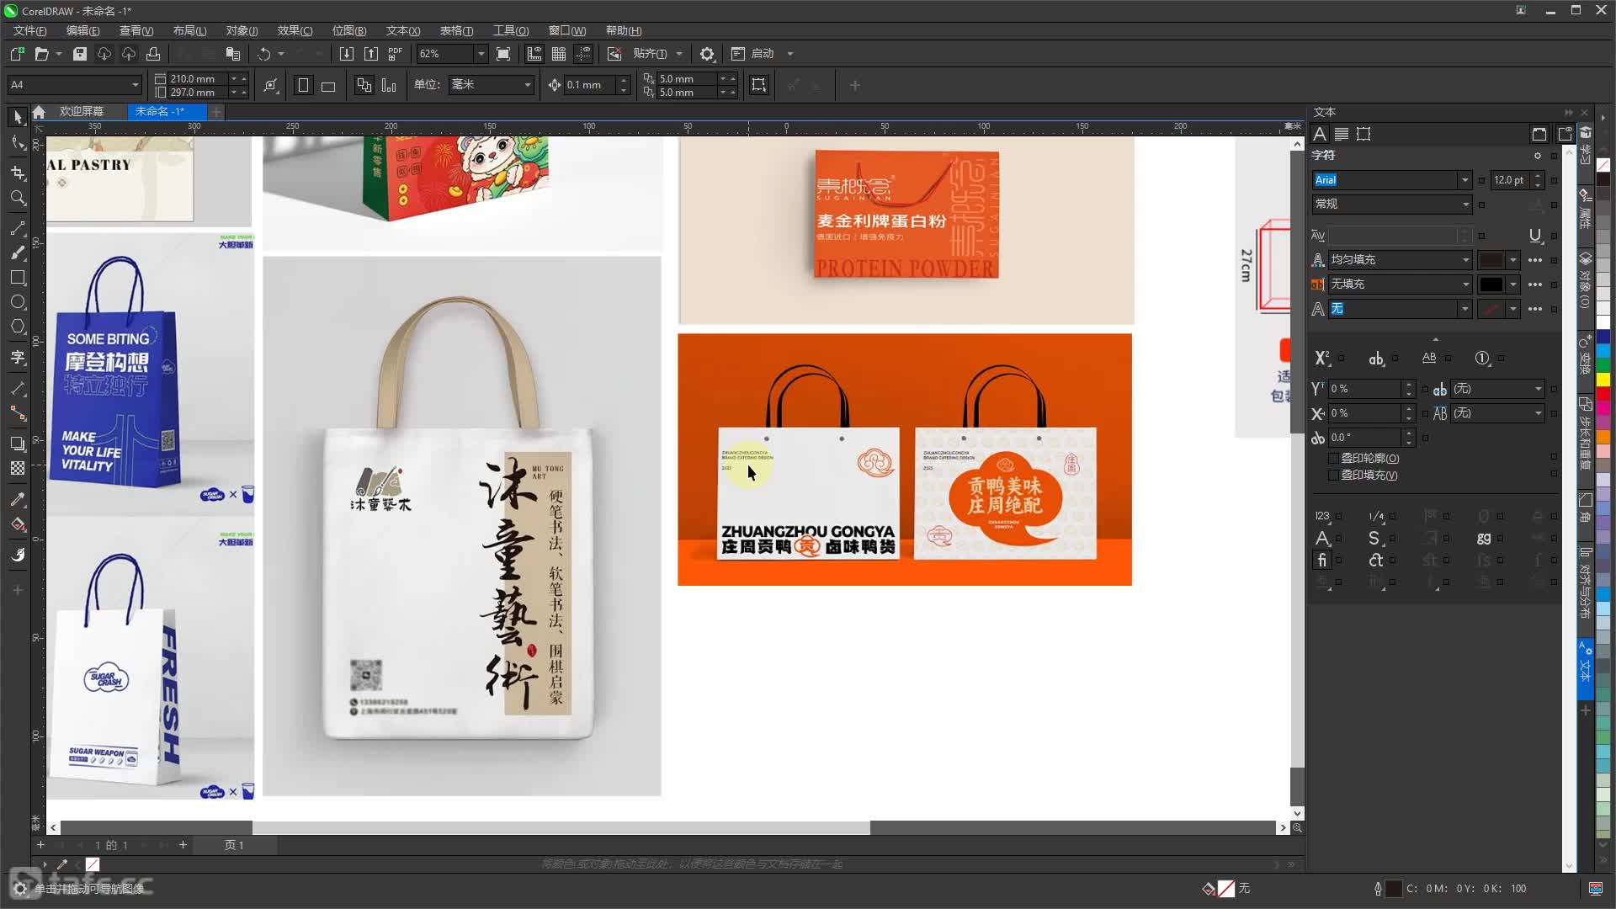Toggle the document grid display
1616x909 pixels.
coord(558,54)
